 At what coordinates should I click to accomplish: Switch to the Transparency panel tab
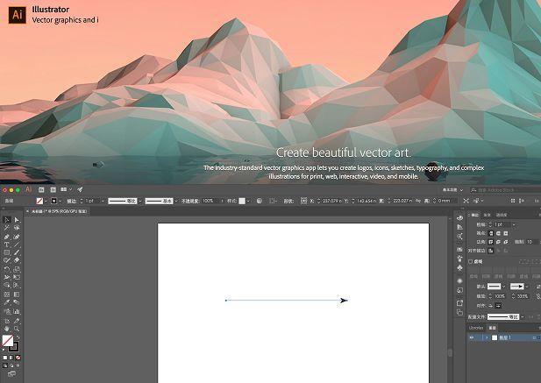tap(502, 215)
